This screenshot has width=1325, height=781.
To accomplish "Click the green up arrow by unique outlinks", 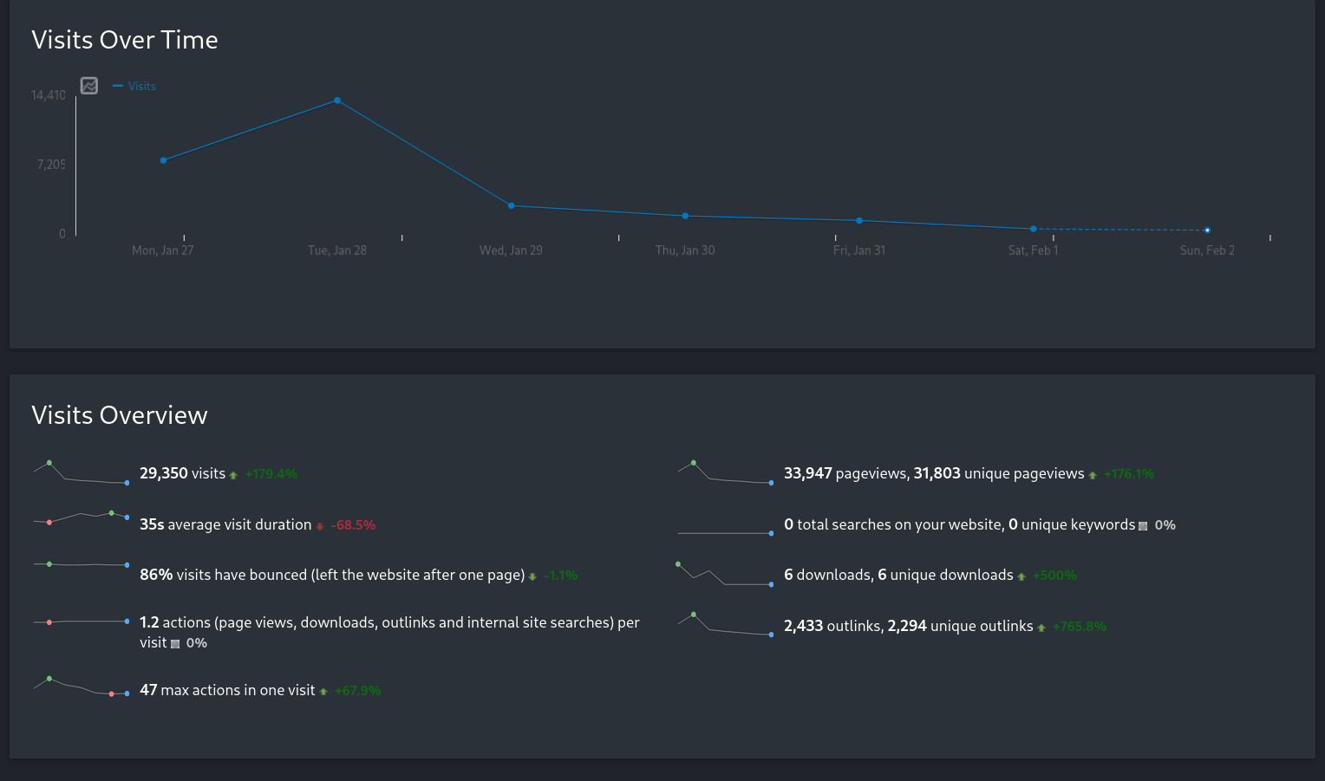I will 1041,628.
